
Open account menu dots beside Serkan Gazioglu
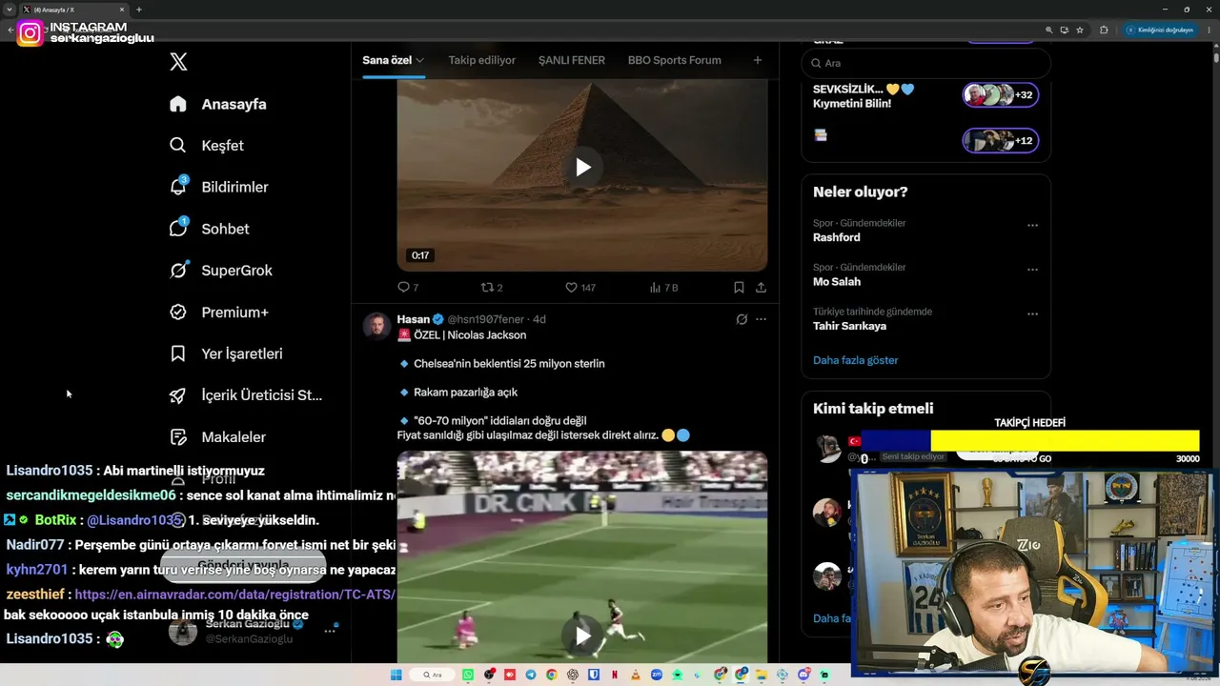click(x=330, y=631)
